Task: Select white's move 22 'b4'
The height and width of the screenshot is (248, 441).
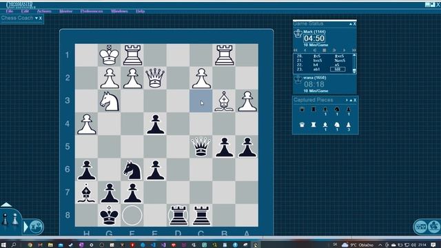Action: click(x=316, y=65)
